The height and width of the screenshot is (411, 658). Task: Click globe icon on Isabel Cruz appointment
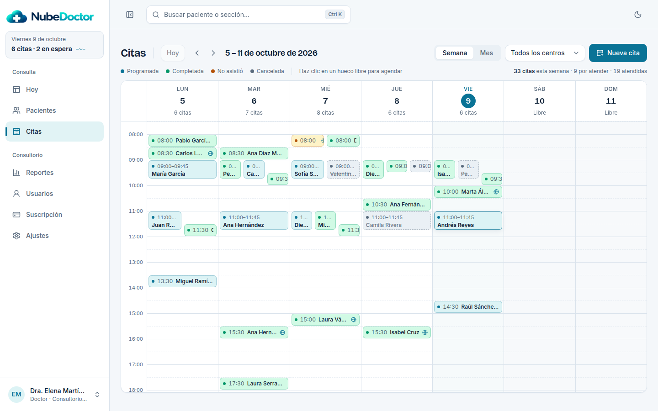tap(425, 332)
